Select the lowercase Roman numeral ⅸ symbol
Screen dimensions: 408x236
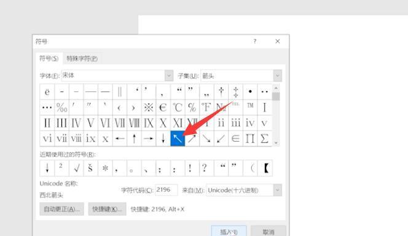point(90,139)
